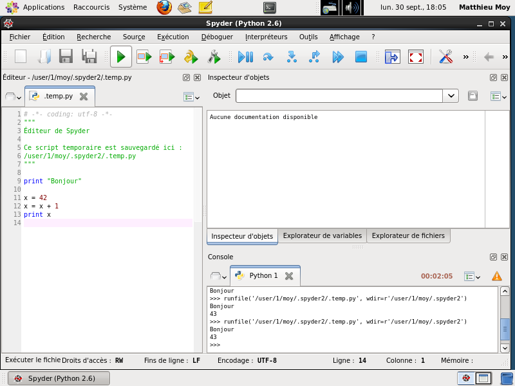
Task: Close the Python 1 console tab
Action: [x=289, y=276]
